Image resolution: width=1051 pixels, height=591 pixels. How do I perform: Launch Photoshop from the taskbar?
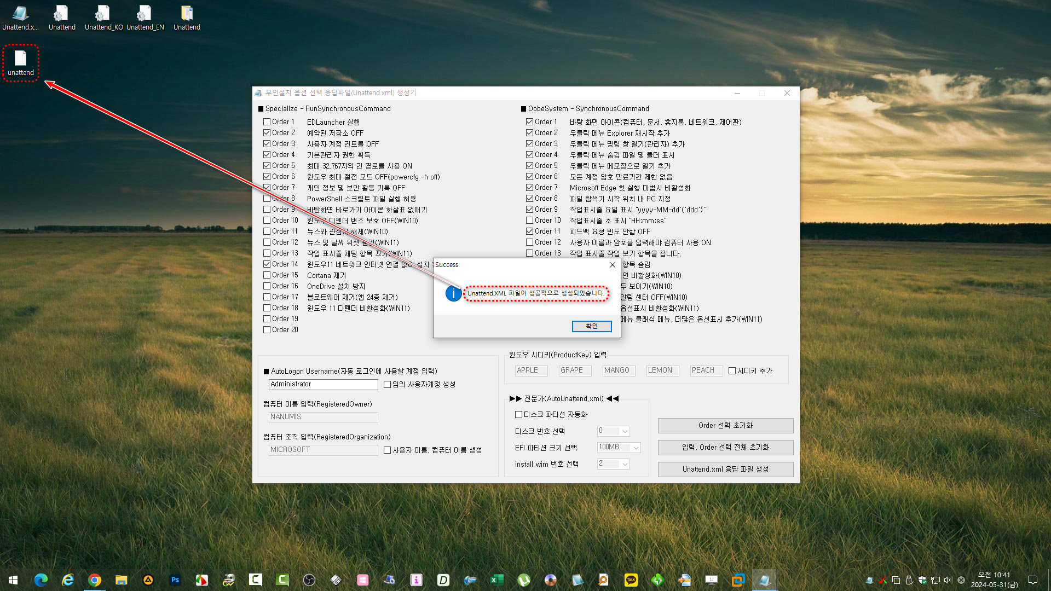pos(175,580)
